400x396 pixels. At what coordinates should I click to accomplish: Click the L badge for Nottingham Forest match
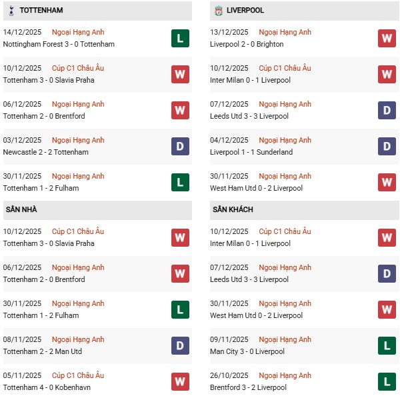tap(180, 38)
